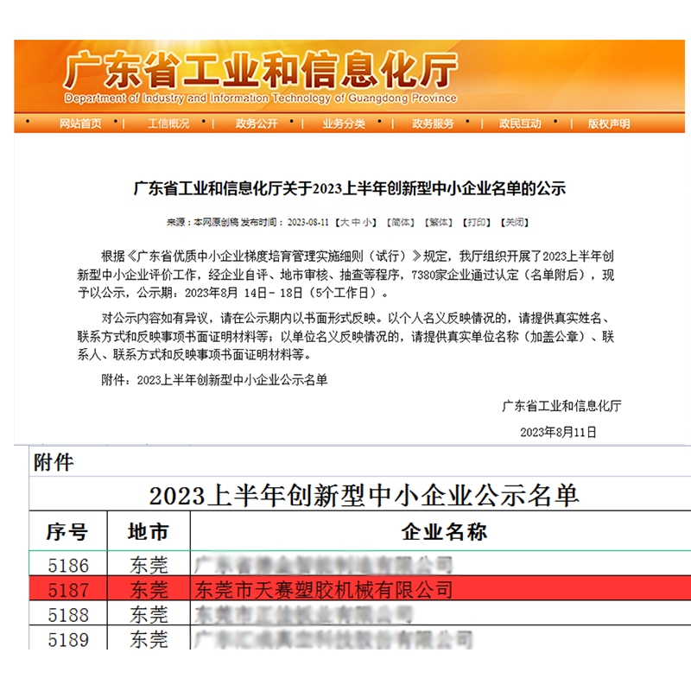
Task: Click the attachment line 附件：2023上半年创新型中小企业公示名单
Action: click(x=214, y=378)
